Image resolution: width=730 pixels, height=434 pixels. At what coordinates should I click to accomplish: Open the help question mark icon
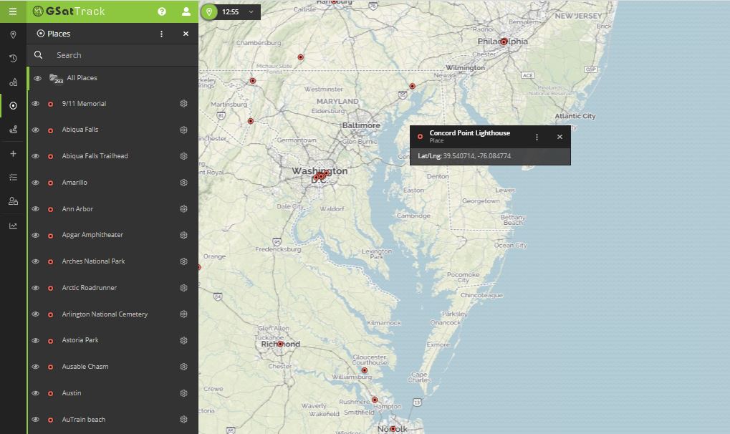pyautogui.click(x=162, y=11)
